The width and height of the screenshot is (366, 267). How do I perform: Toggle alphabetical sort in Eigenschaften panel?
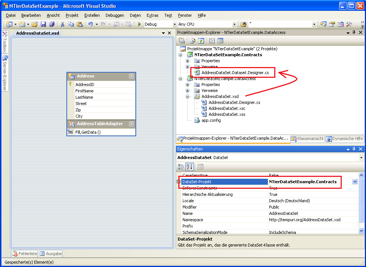(189, 166)
